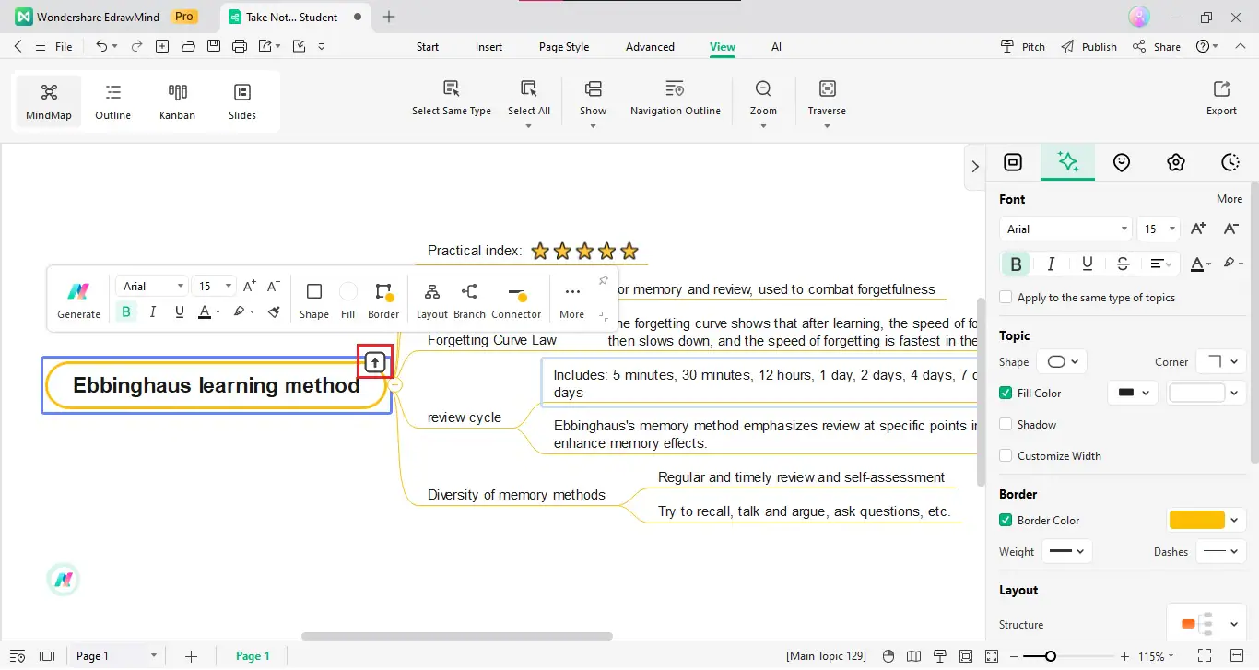1259x670 pixels.
Task: Click the Print icon in quick access bar
Action: (x=240, y=46)
